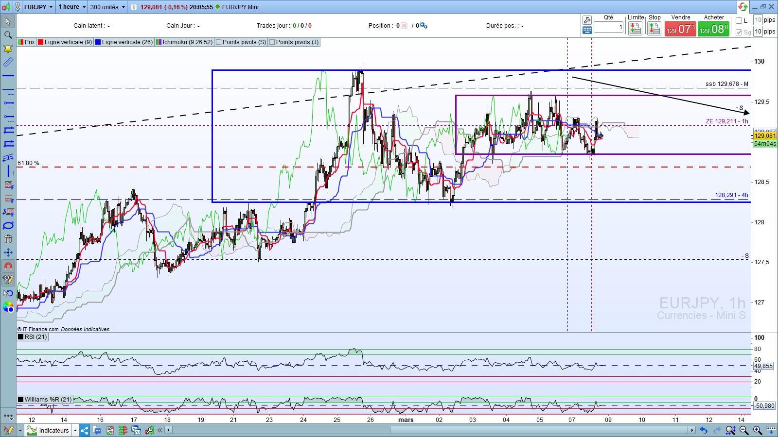Enable the L checkbox
This screenshot has width=778, height=437.
point(739,20)
